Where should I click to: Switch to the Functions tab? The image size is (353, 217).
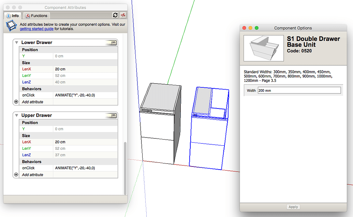(x=36, y=15)
